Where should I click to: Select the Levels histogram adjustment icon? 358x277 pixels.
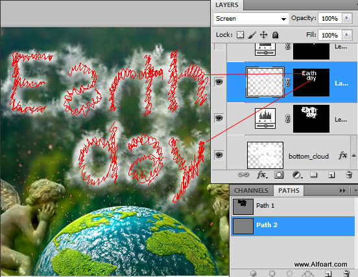point(265,118)
